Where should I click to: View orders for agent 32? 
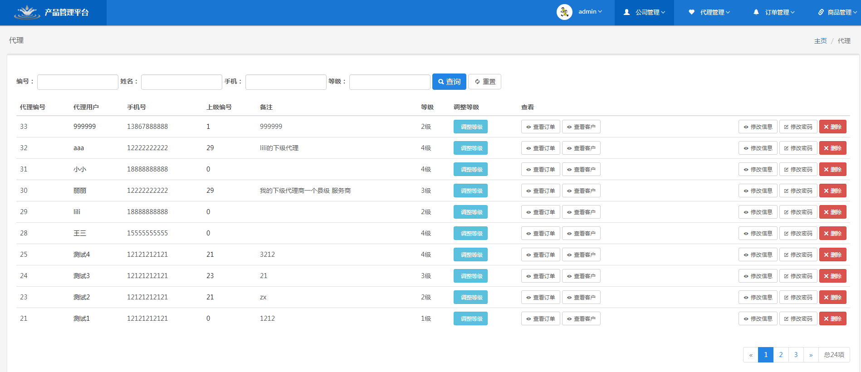click(x=540, y=148)
